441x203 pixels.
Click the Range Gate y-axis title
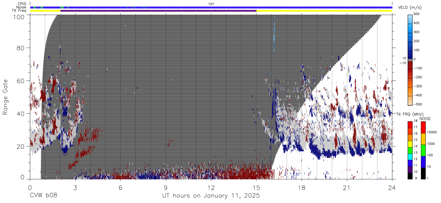(5, 97)
